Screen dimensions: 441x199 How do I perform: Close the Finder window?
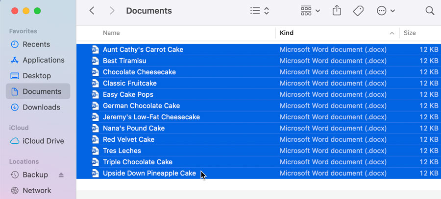[15, 11]
